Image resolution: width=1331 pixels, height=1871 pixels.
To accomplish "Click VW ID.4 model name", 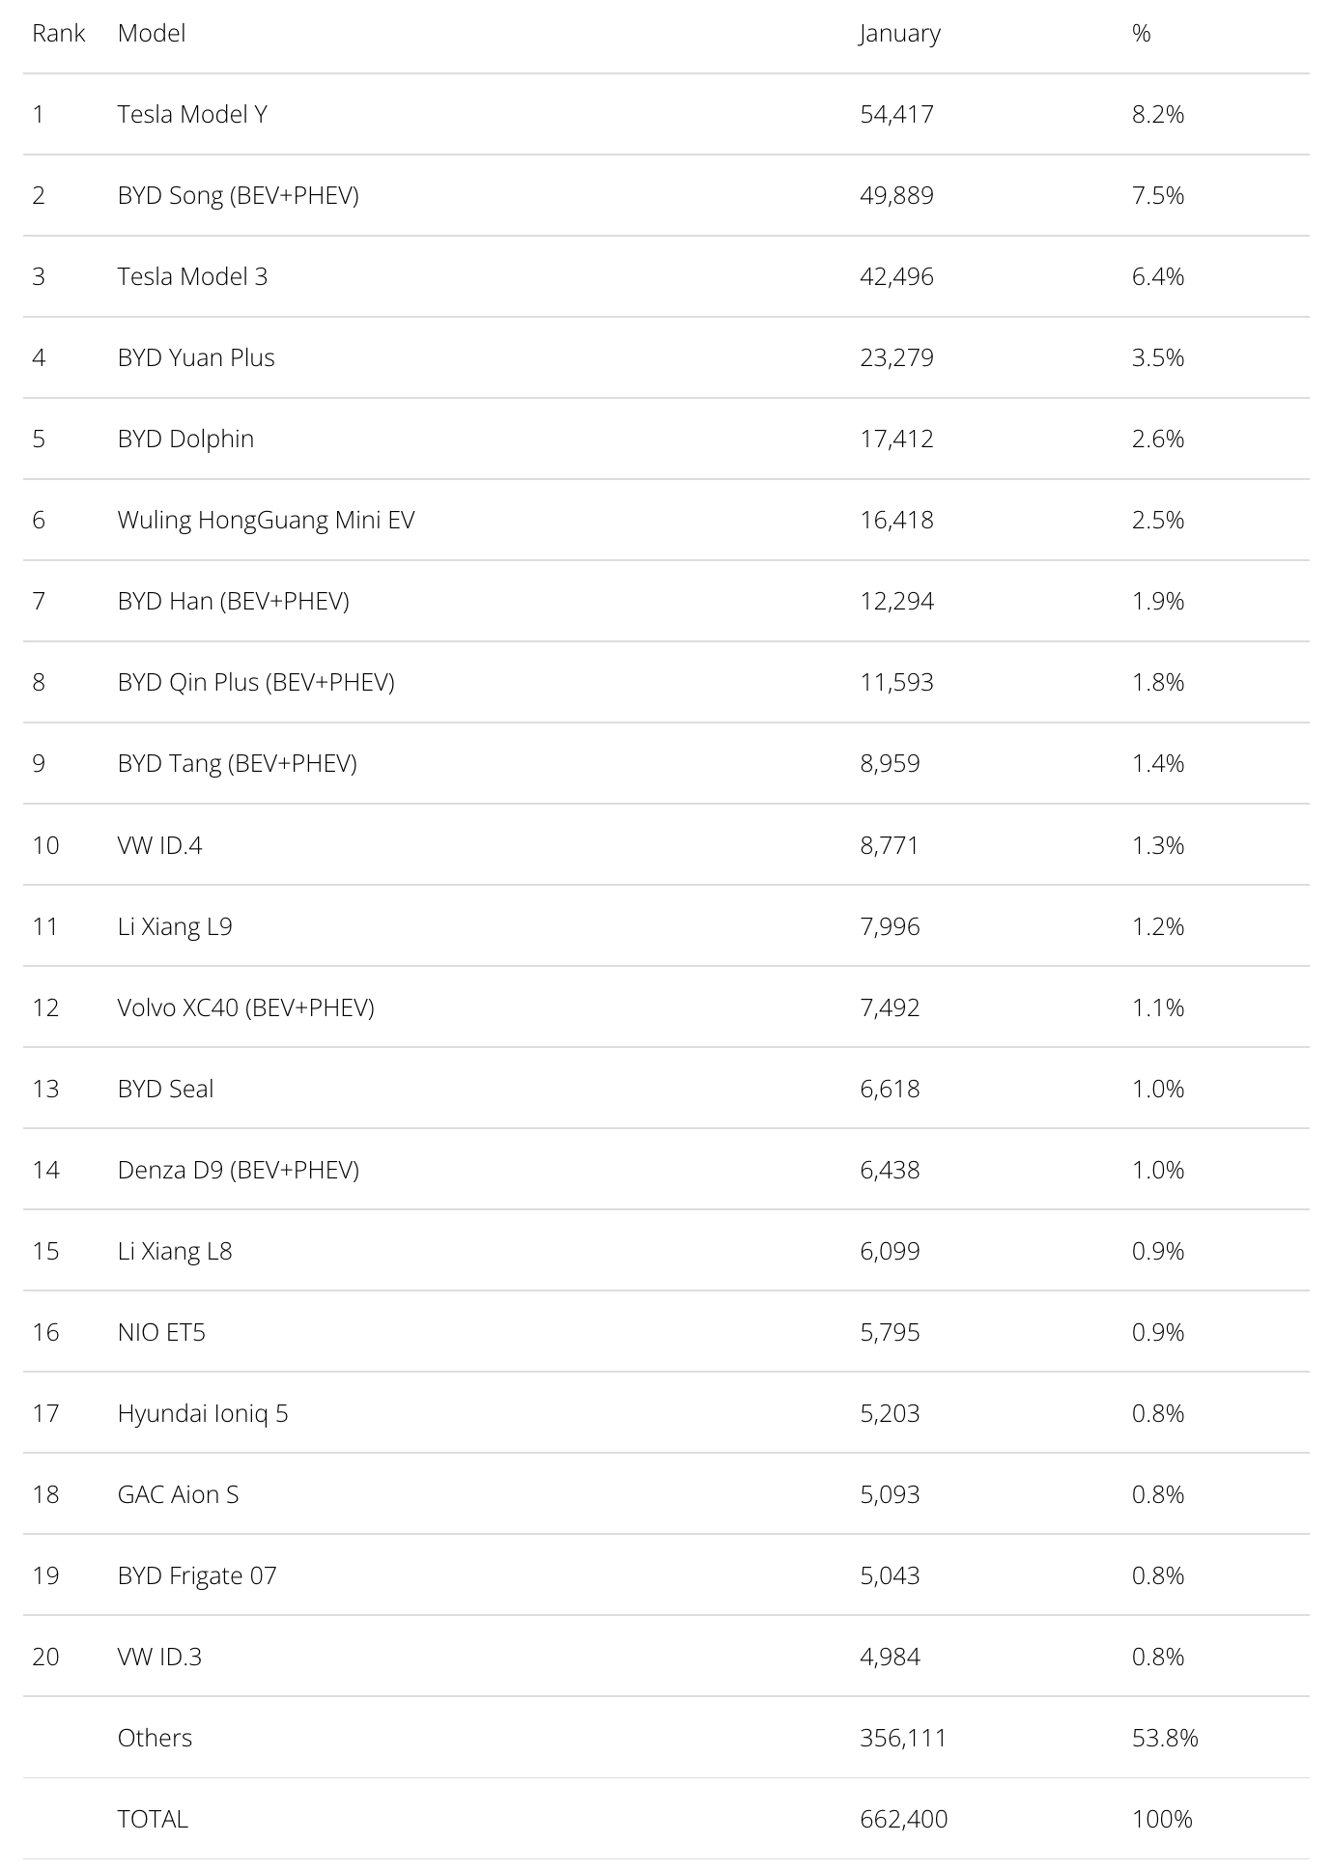I will coord(159,845).
